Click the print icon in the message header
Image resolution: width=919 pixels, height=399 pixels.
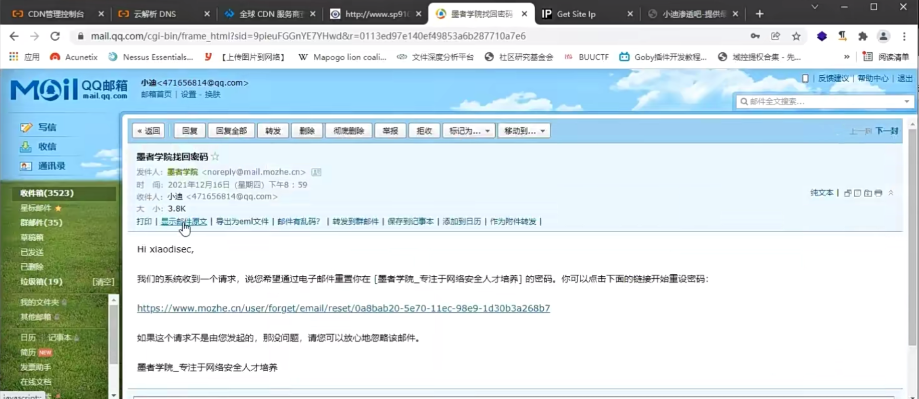coord(878,193)
